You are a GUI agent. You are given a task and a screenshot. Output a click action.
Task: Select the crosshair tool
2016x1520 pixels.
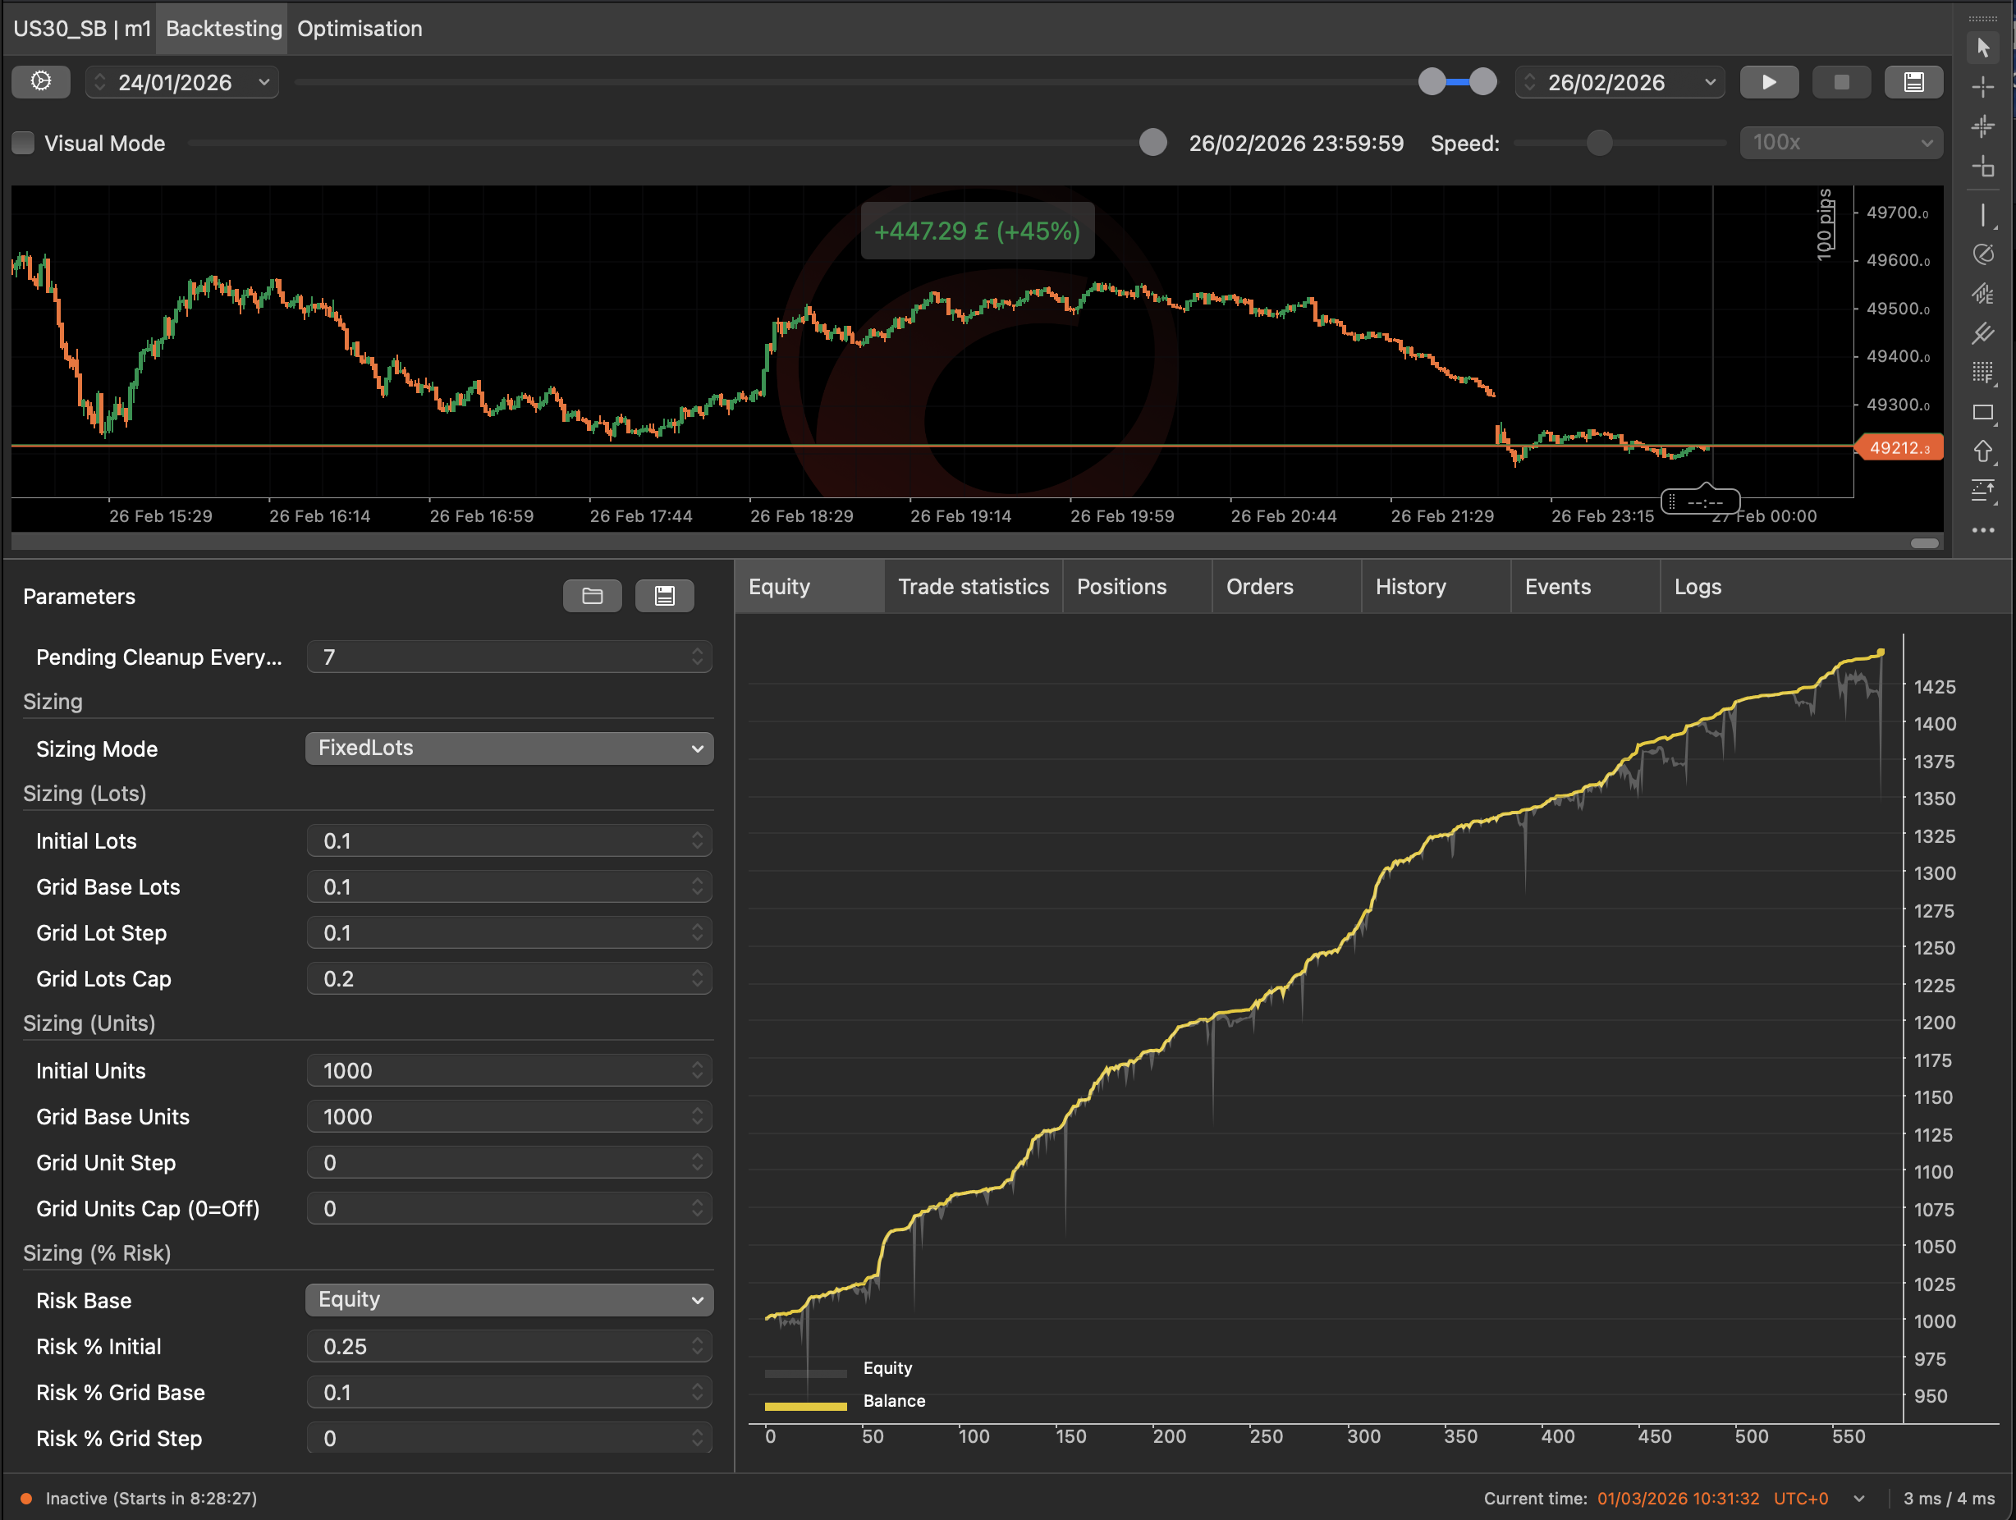pos(1982,88)
